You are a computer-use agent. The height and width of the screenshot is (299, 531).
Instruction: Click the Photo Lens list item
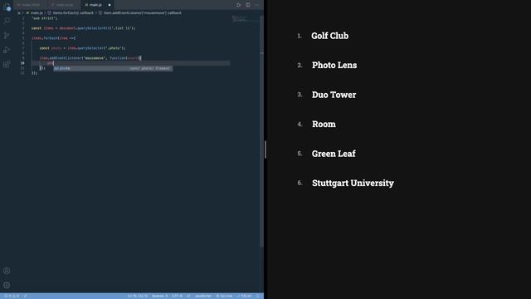(334, 65)
